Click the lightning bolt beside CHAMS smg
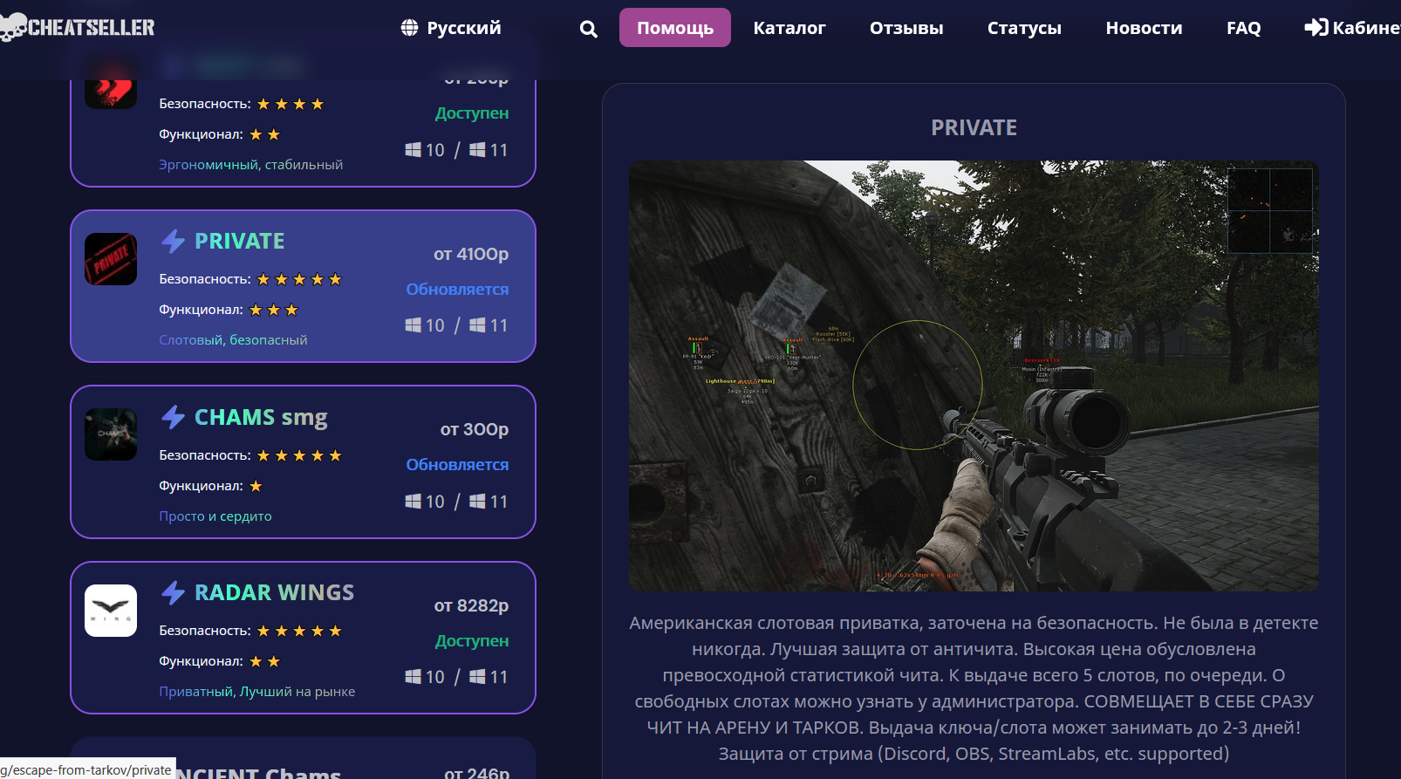The image size is (1401, 779). pos(173,417)
